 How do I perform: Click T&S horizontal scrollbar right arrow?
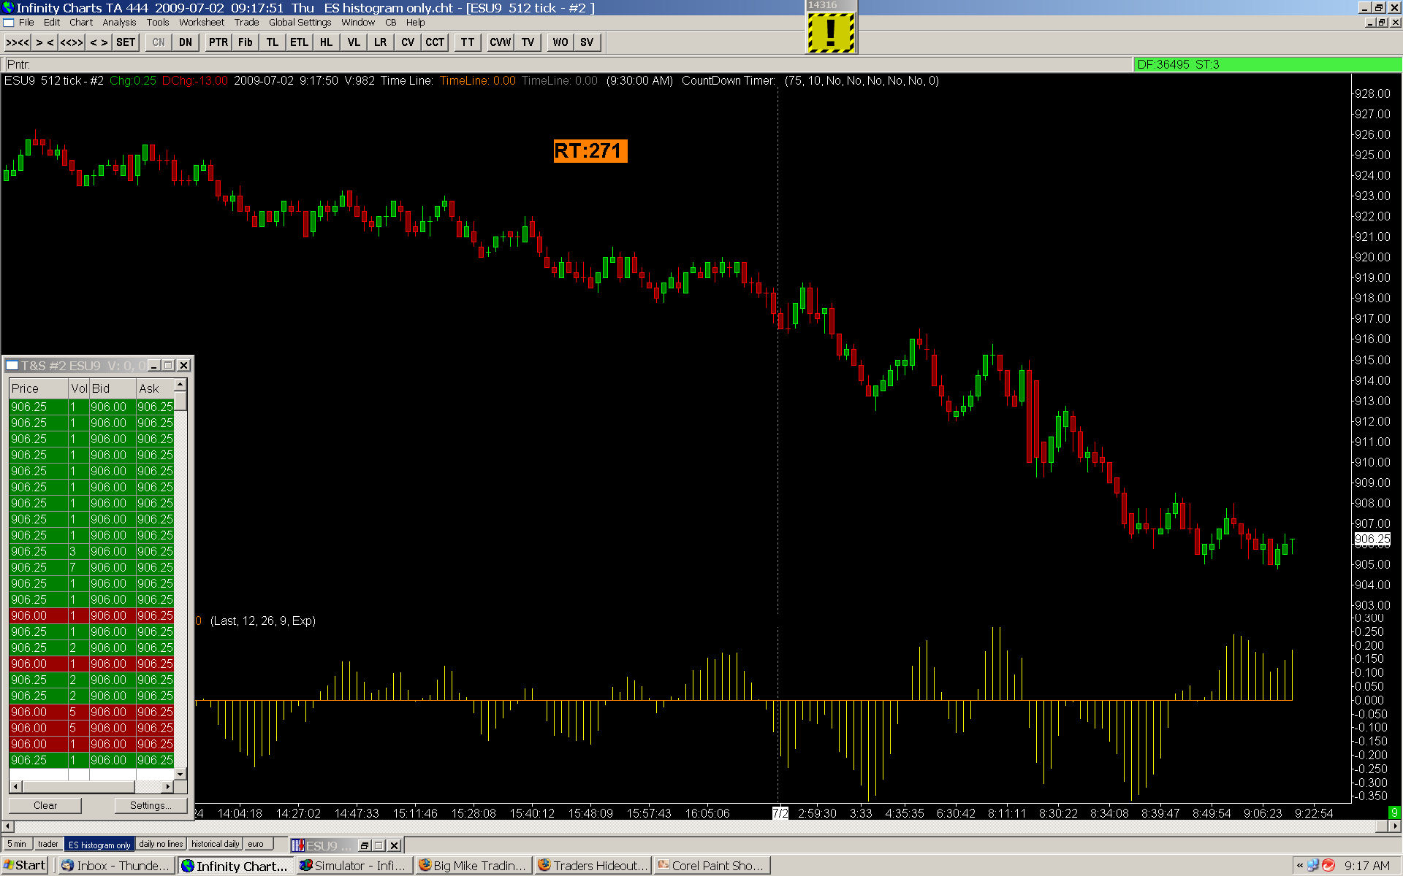tap(168, 787)
